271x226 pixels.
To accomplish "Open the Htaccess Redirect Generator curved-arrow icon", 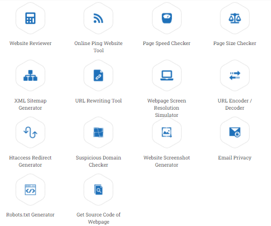I will [31, 132].
